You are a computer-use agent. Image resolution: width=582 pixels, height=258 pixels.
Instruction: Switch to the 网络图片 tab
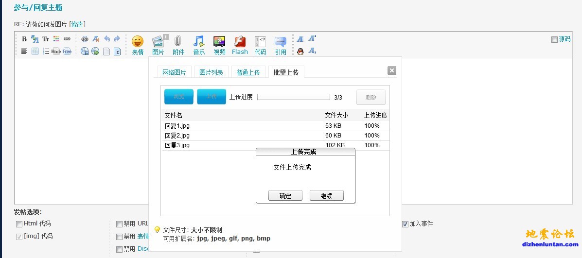coord(175,72)
